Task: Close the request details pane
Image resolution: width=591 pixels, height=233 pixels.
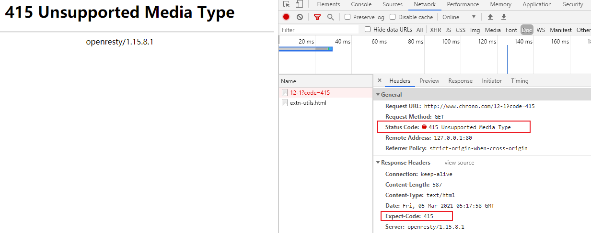Action: point(380,81)
